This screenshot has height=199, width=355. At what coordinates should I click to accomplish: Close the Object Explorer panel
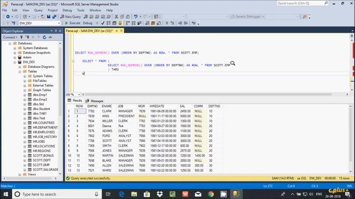pos(60,31)
